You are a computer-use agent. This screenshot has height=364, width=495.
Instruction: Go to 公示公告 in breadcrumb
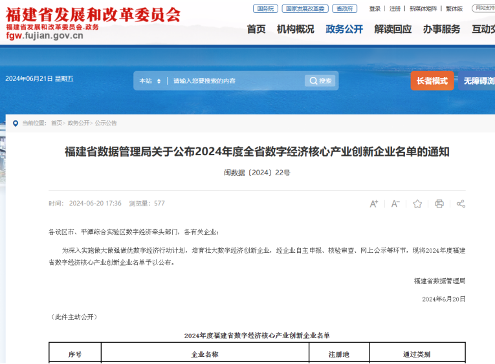[x=105, y=123]
